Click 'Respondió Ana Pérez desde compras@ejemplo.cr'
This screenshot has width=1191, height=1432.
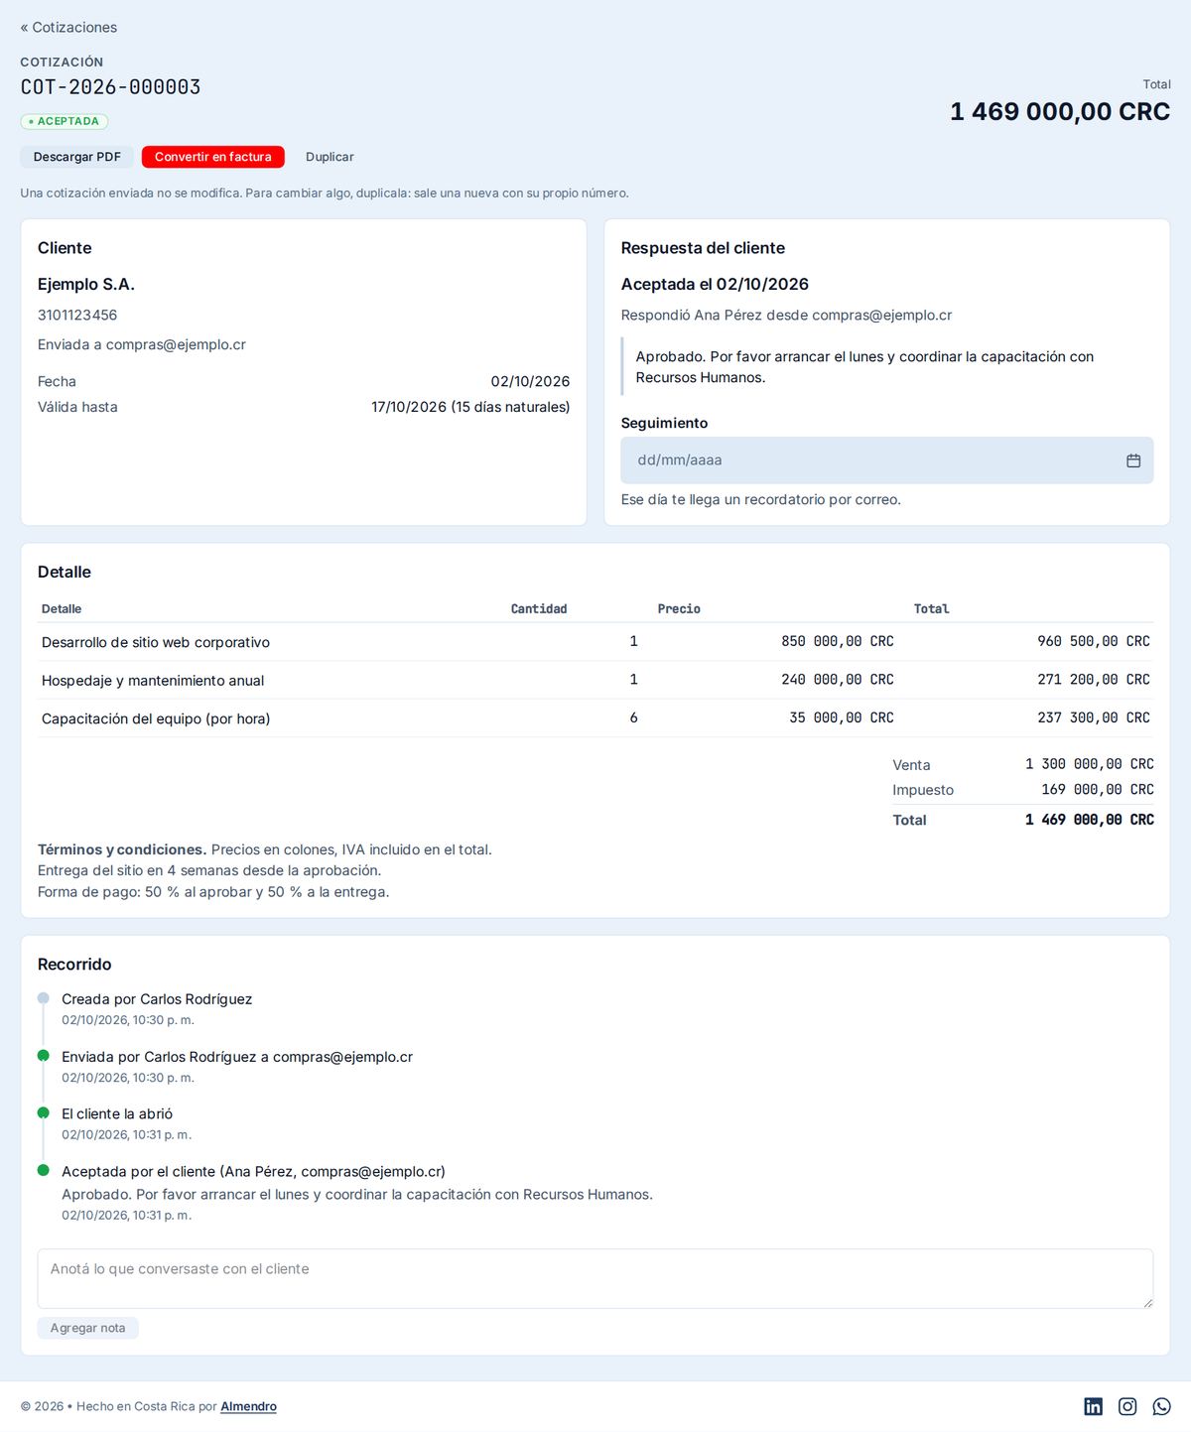pos(786,315)
